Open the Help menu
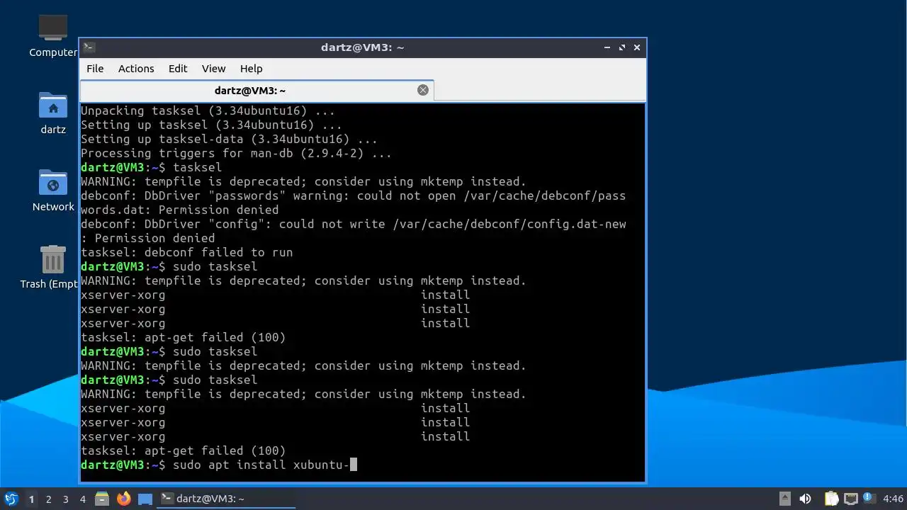The width and height of the screenshot is (907, 510). [252, 69]
